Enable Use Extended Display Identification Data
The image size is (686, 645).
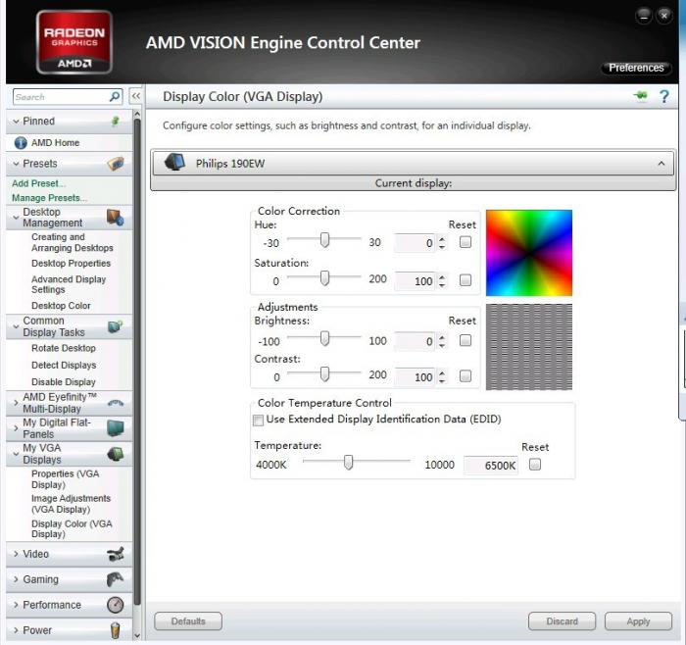259,421
